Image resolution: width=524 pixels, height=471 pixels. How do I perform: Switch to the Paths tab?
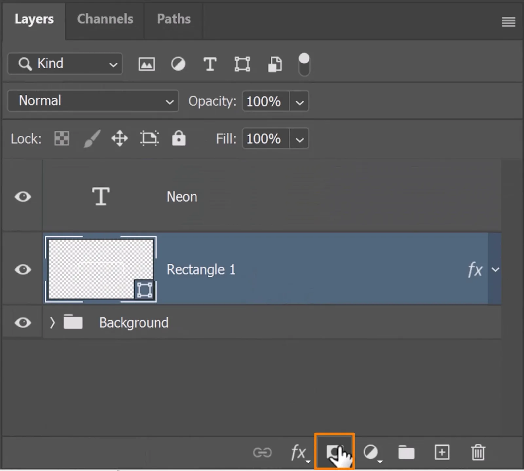[x=174, y=19]
